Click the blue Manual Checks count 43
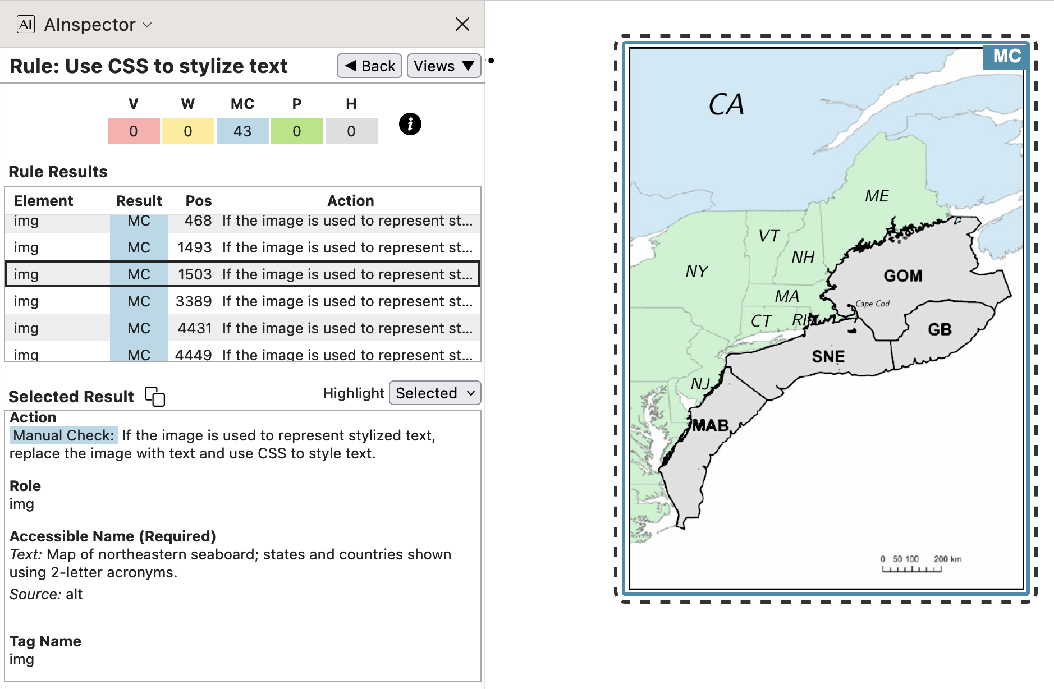 pyautogui.click(x=242, y=131)
